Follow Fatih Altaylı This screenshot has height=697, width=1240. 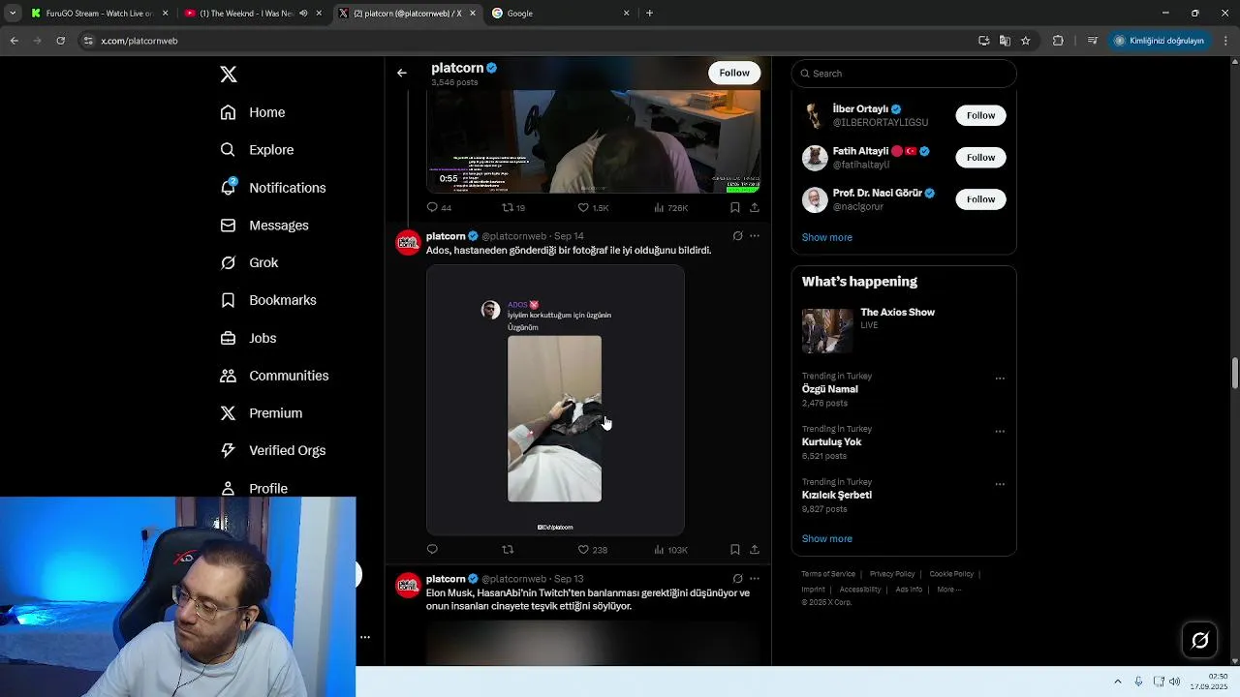[x=980, y=157]
